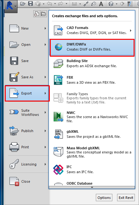The image size is (139, 205).
Task: Click the Aligned Dimension tool icon
Action: tap(86, 4)
